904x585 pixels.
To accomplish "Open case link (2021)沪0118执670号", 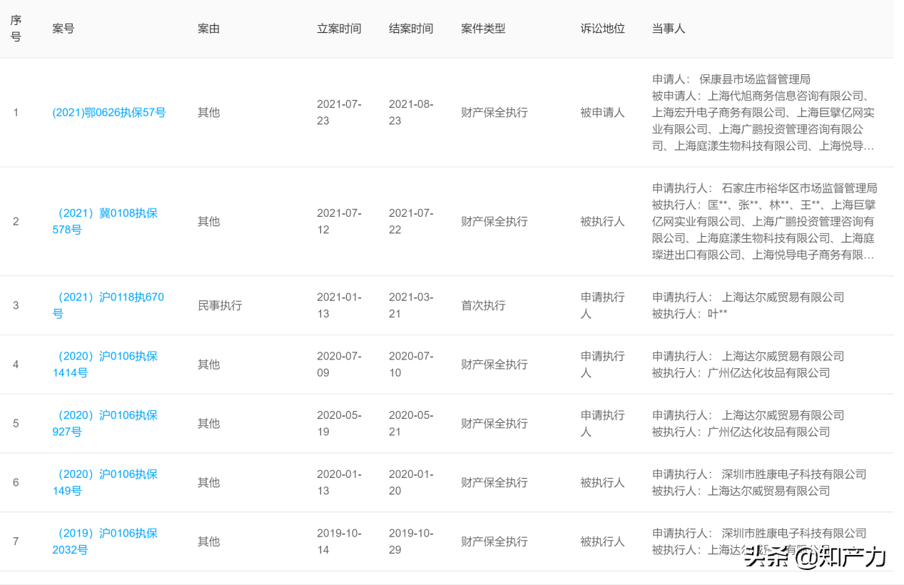I will (x=108, y=305).
